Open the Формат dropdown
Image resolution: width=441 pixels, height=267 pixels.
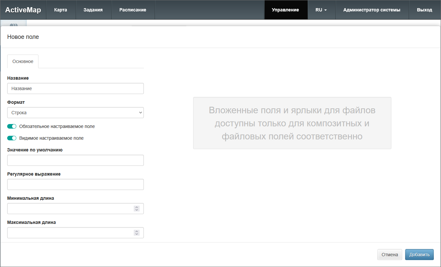[75, 113]
